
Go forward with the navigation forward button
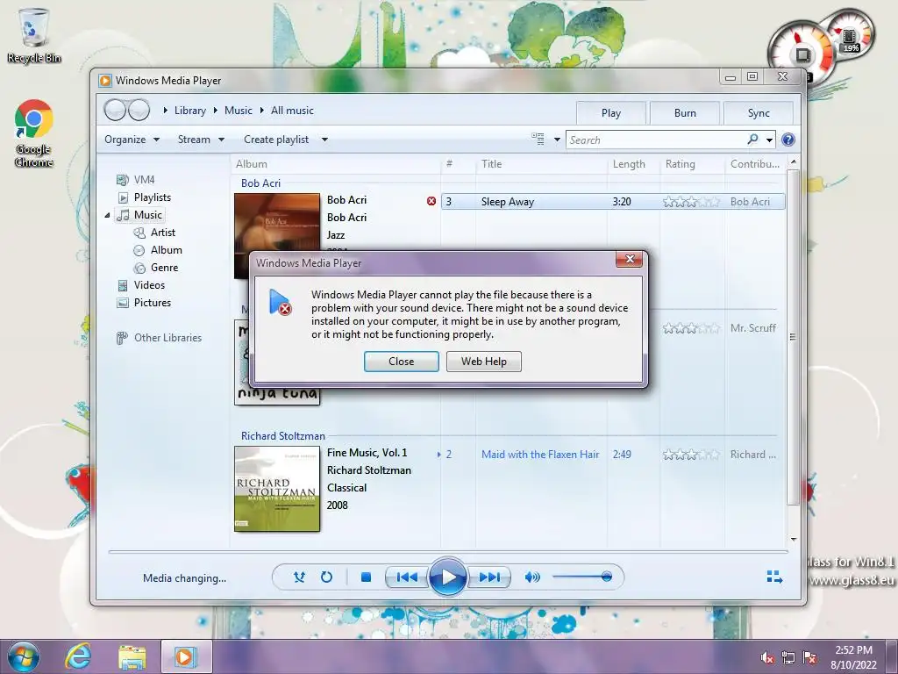tap(139, 110)
